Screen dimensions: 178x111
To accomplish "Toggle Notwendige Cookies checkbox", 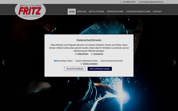I will [x=55, y=61].
